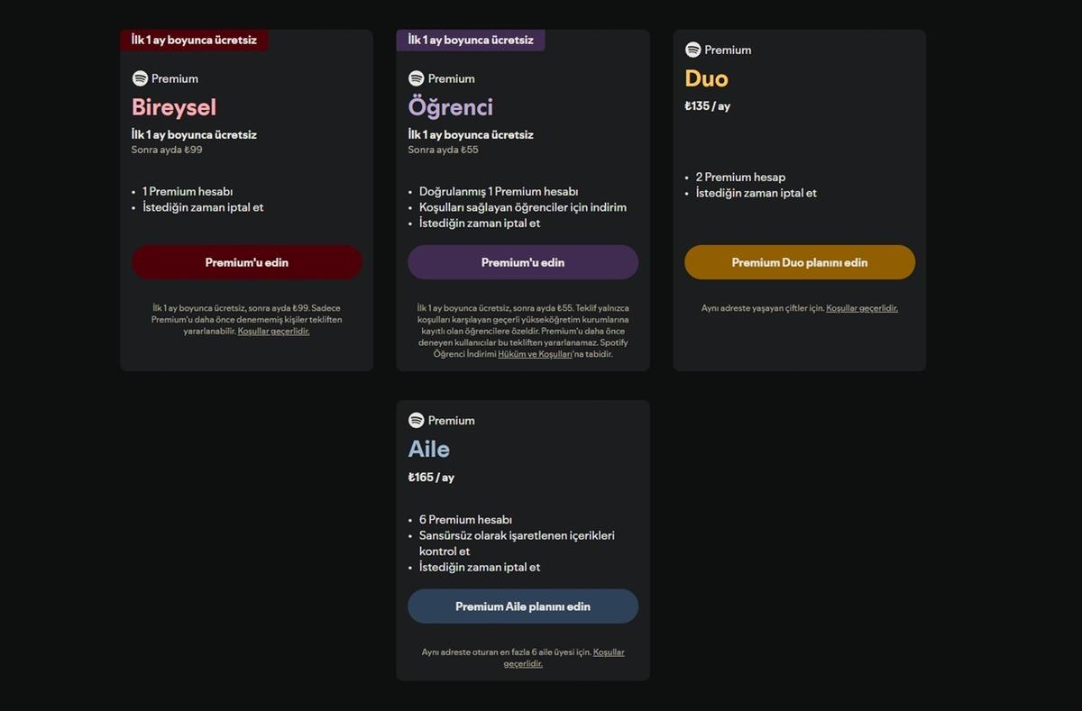Get the Premium Duo planını edin button
Screen dimensions: 1082x711
[x=799, y=262]
